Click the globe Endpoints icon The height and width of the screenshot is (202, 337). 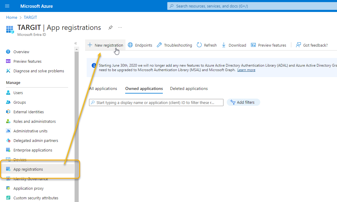coord(130,45)
